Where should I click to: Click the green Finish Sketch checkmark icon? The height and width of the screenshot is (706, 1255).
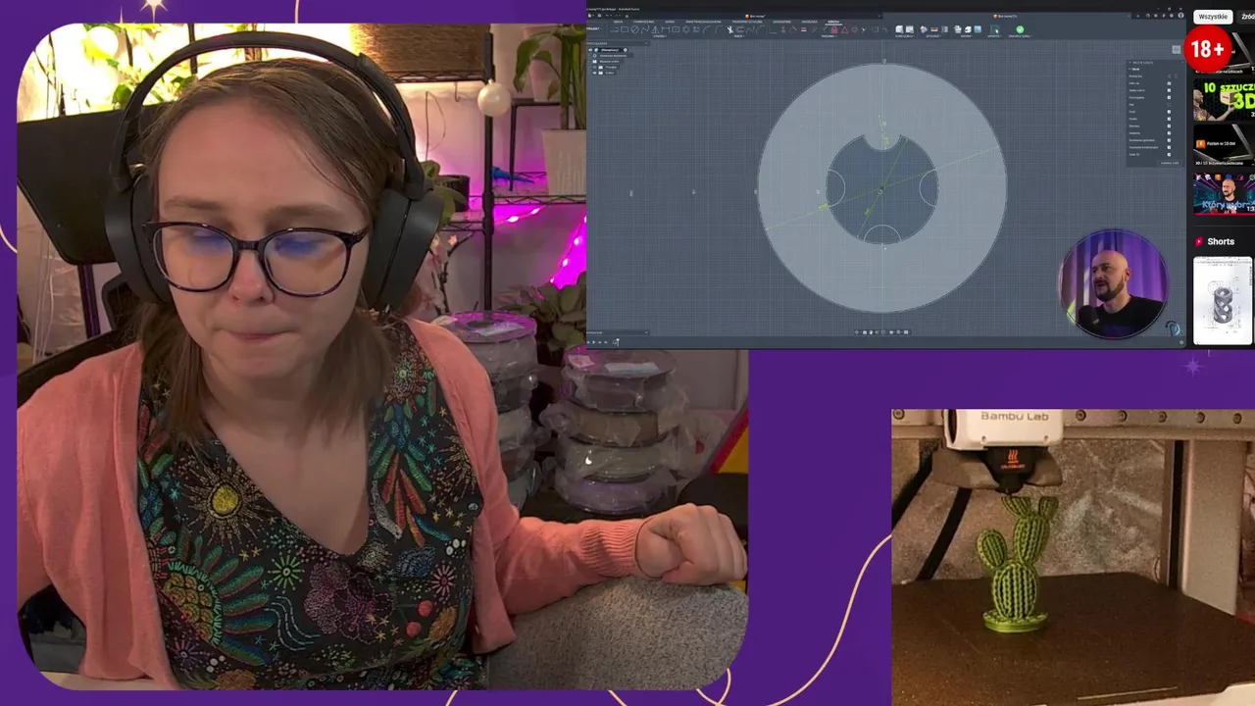(x=1020, y=29)
